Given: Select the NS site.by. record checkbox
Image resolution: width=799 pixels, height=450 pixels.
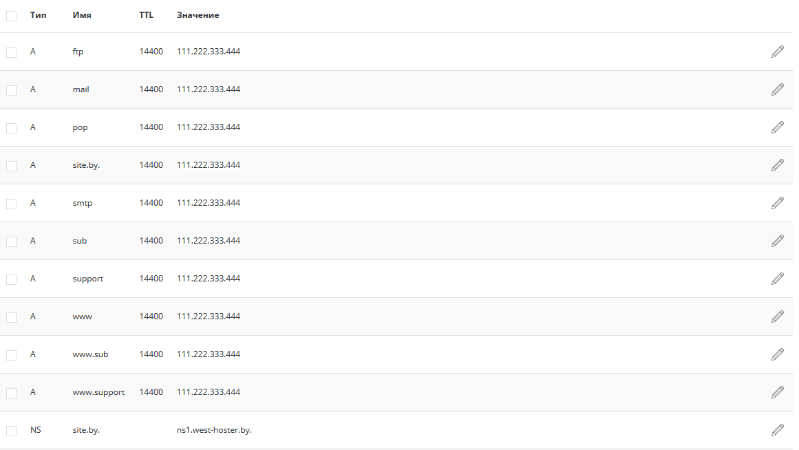Looking at the screenshot, I should 11,431.
